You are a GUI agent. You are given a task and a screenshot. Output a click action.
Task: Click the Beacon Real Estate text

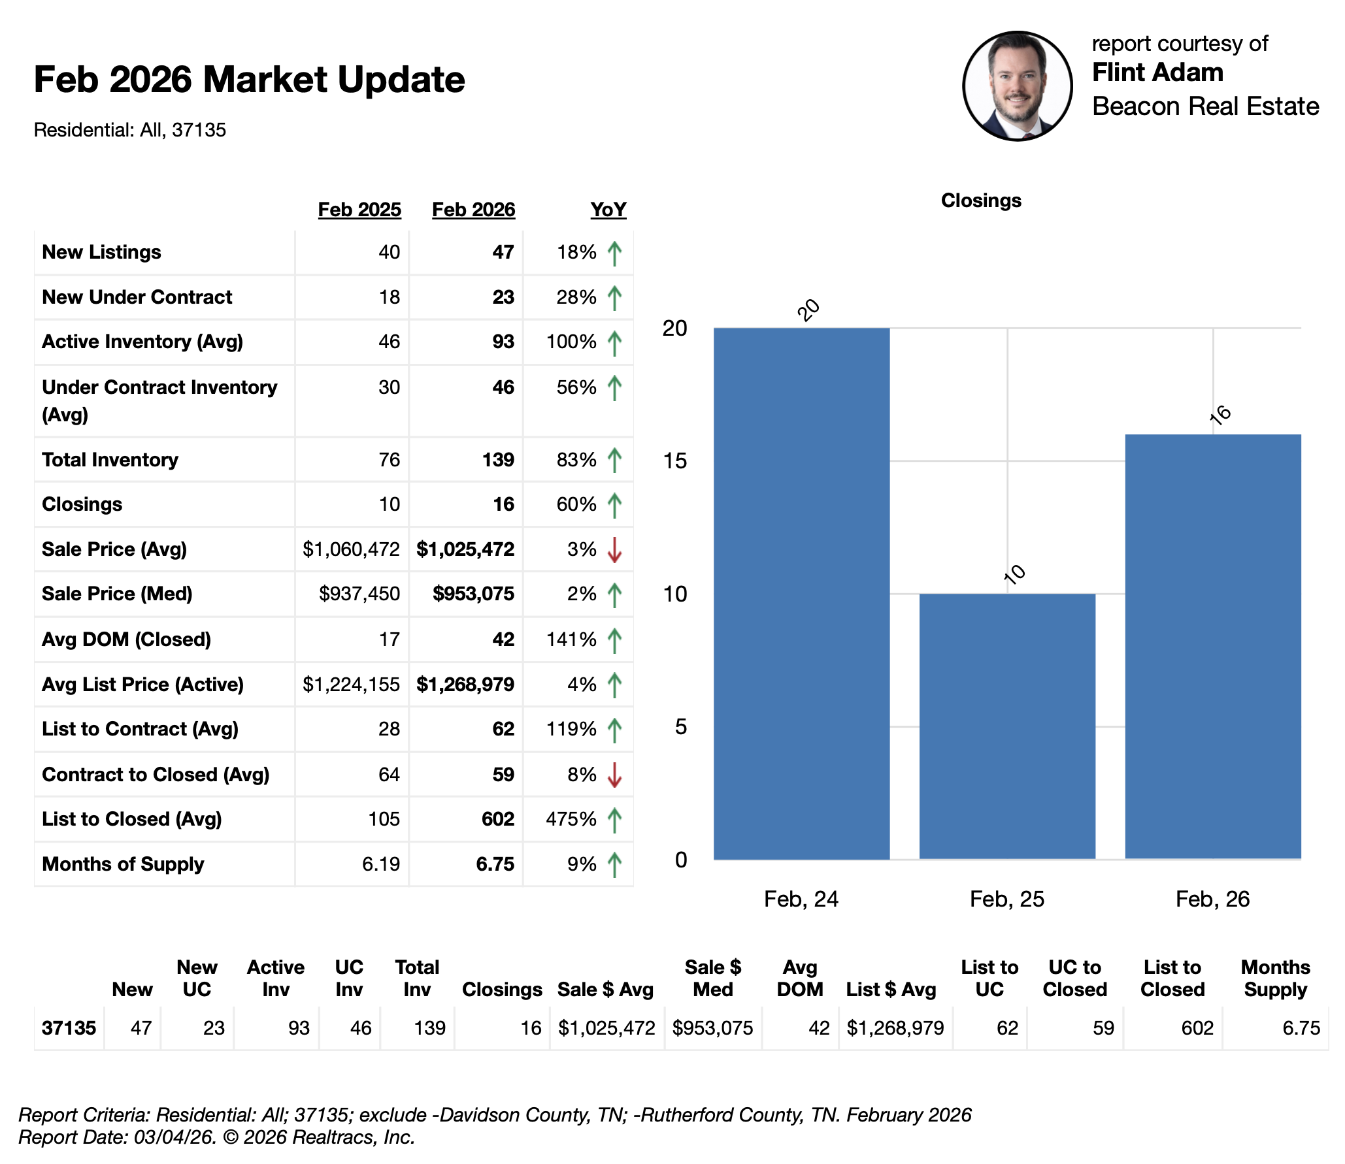1205,106
